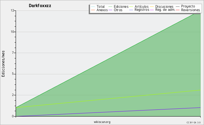The image size is (204, 125).
Task: Click the green Ediciones color line swatch
Action: [x=110, y=7]
